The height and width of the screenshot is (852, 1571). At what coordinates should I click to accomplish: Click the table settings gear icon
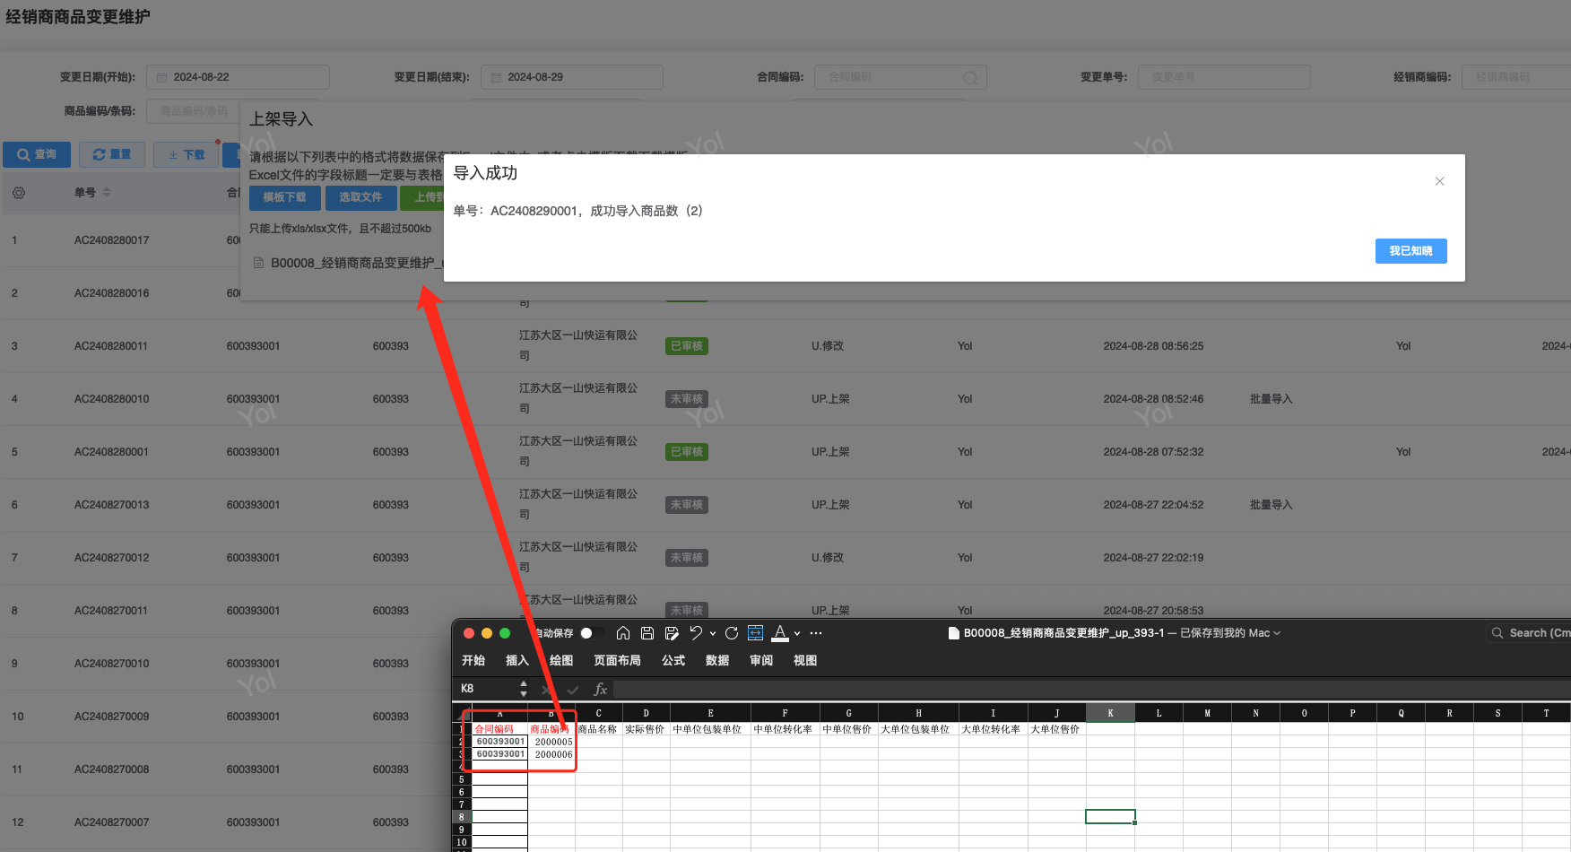click(x=19, y=193)
